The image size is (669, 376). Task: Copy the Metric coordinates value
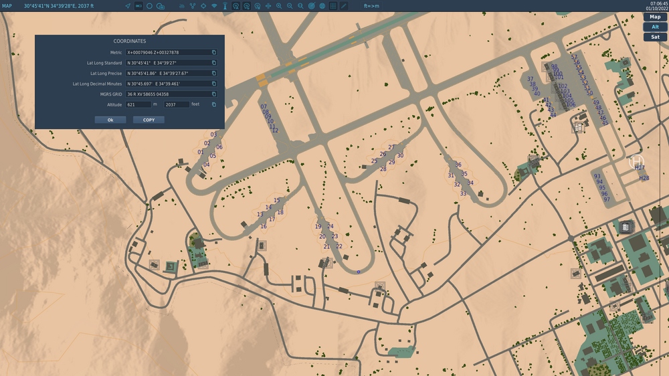214,52
